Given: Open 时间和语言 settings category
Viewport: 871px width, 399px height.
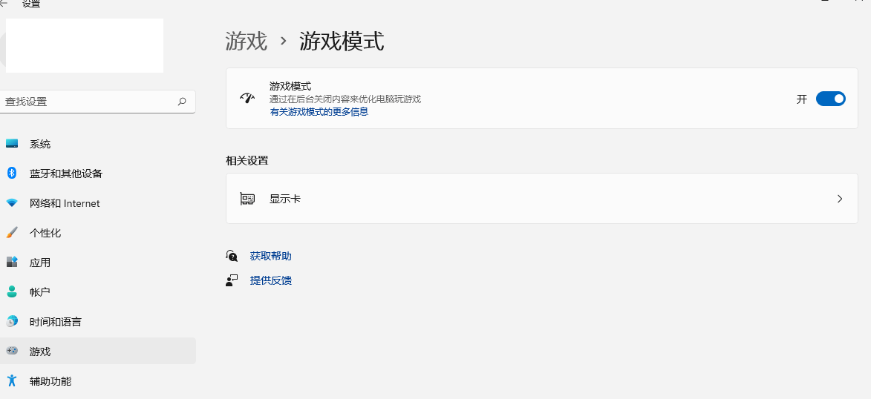Looking at the screenshot, I should tap(98, 321).
